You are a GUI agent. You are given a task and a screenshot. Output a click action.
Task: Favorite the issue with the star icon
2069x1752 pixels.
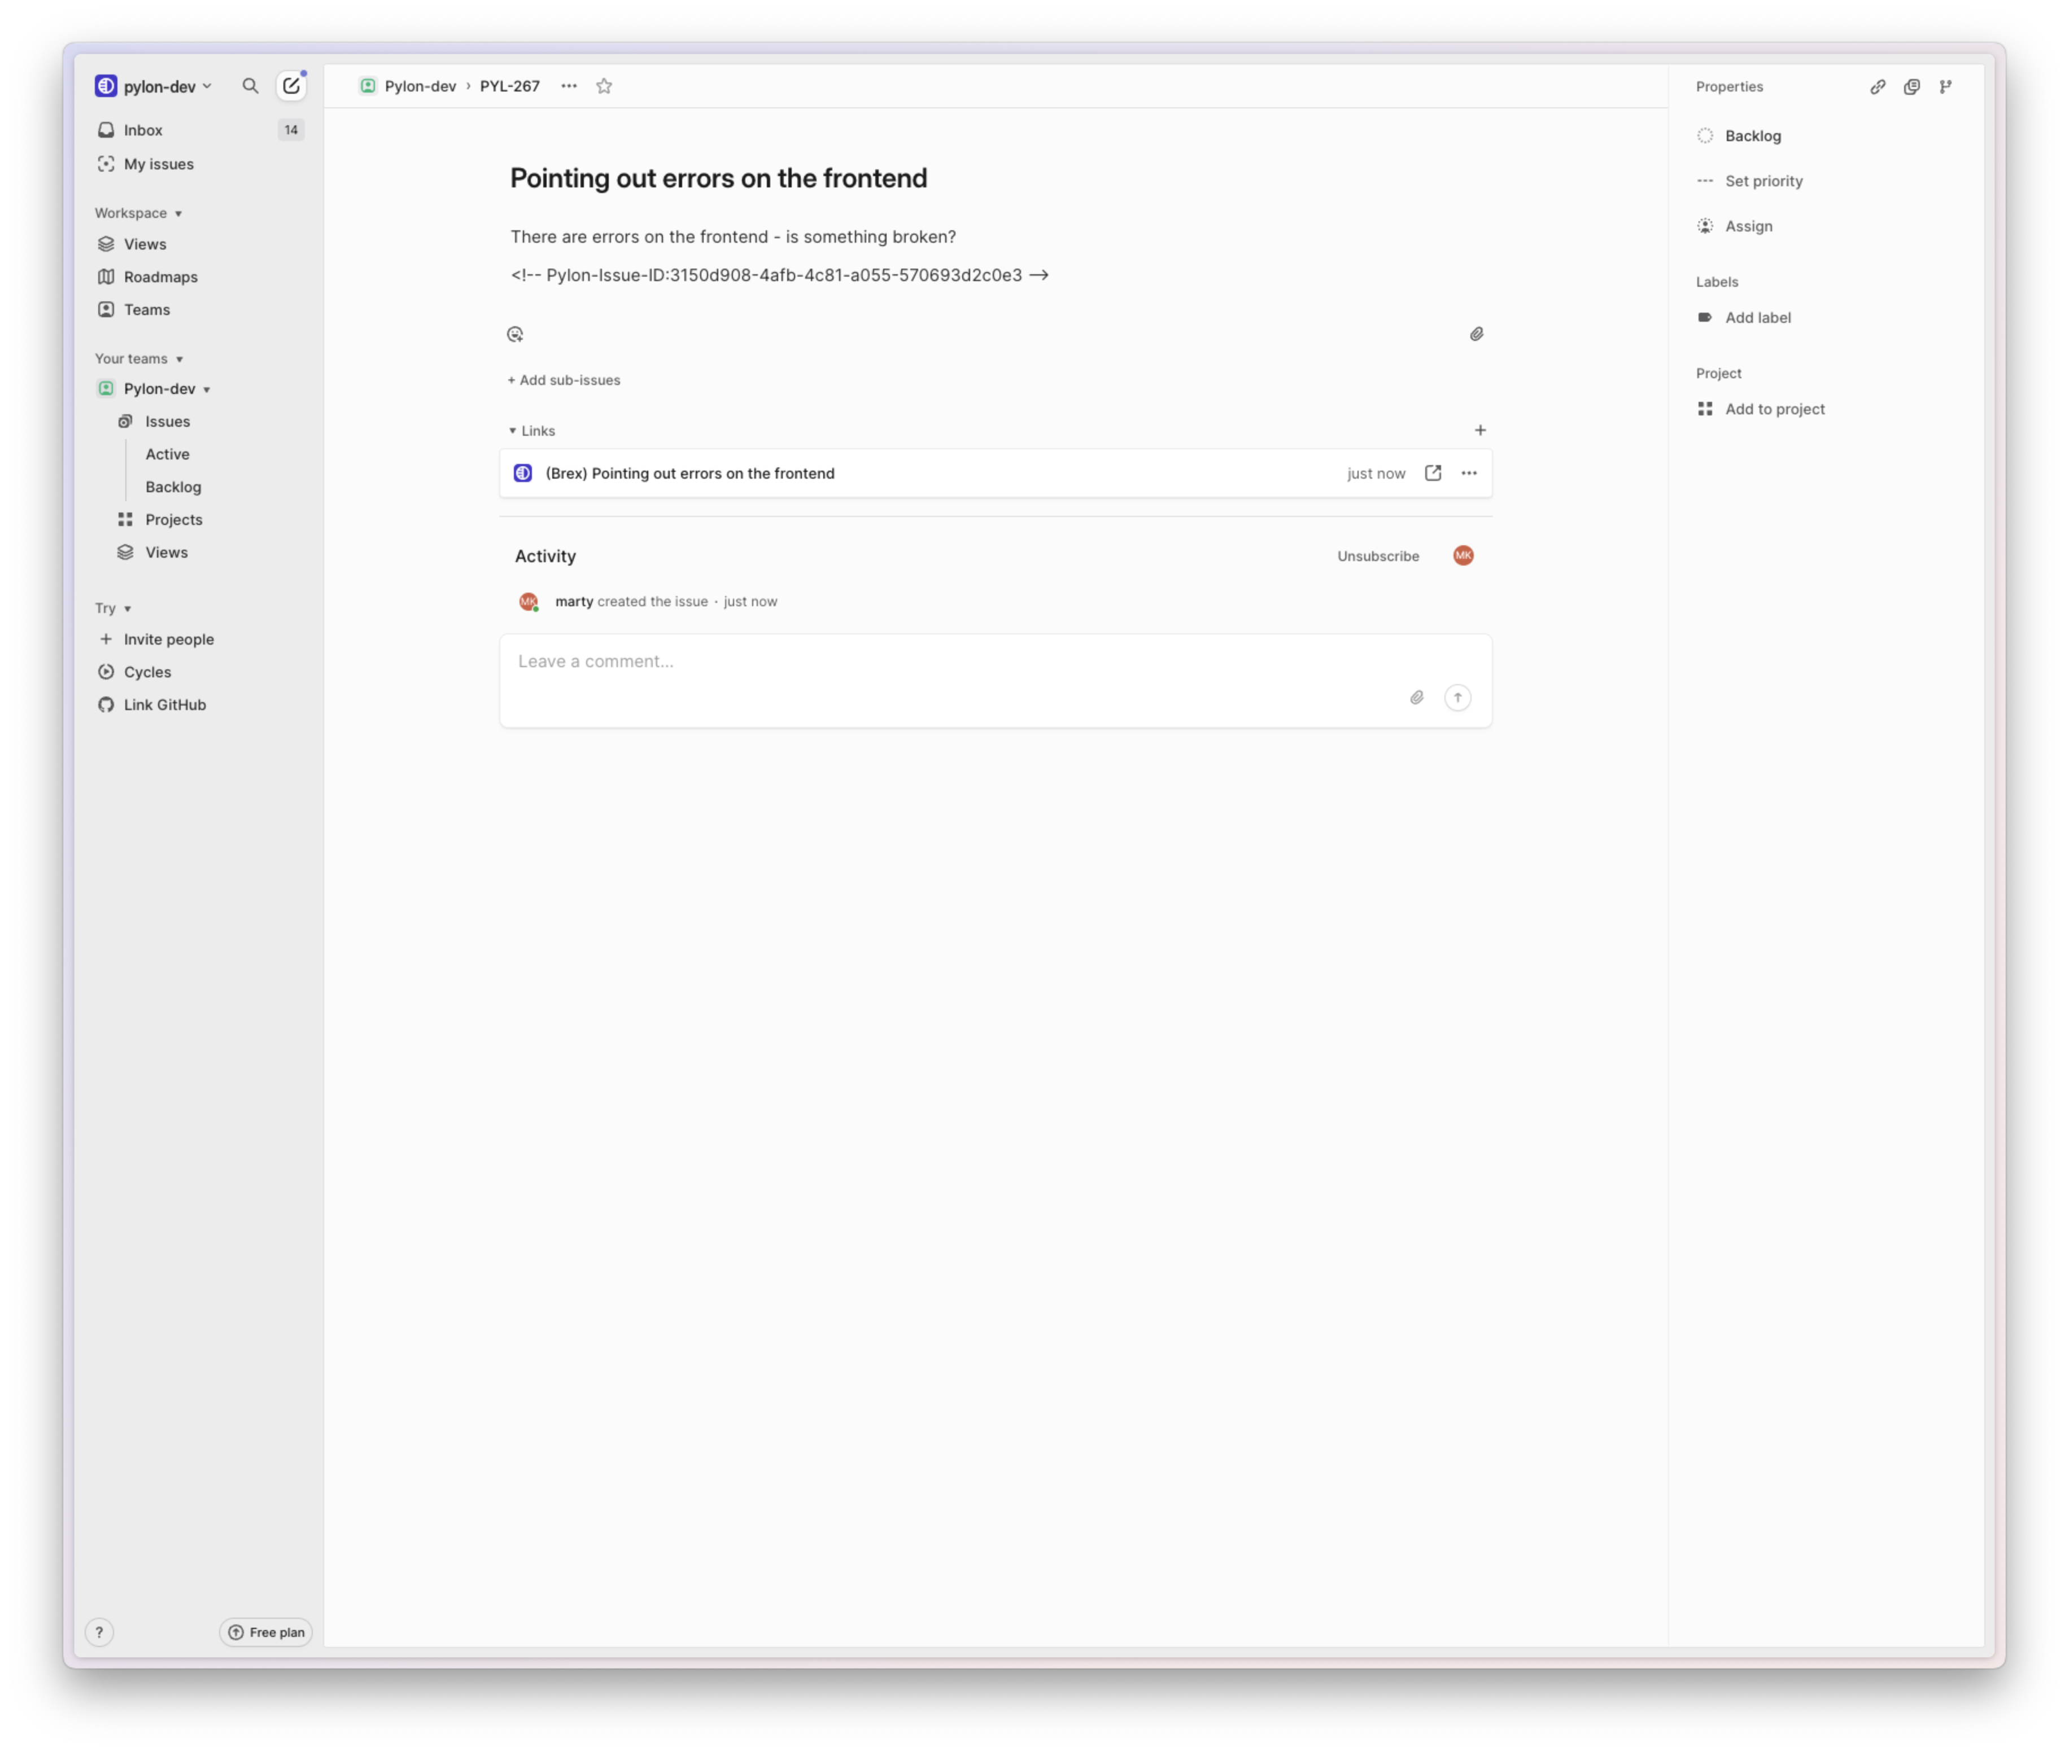pyautogui.click(x=604, y=86)
